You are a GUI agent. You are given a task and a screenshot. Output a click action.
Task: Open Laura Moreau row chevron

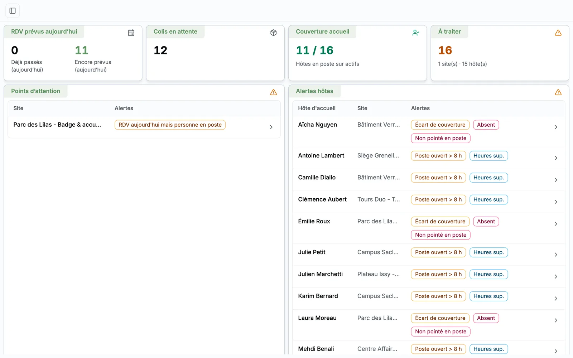(556, 320)
